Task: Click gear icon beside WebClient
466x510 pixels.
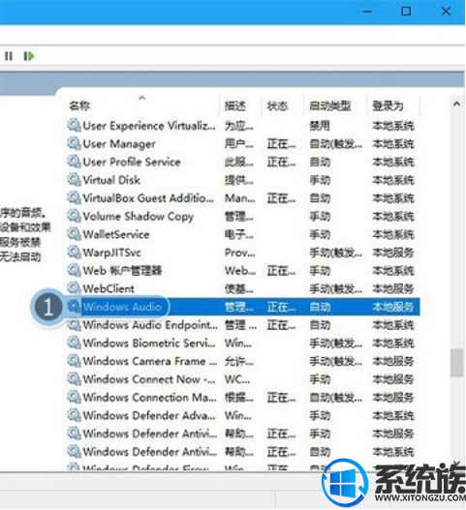Action: coord(74,288)
